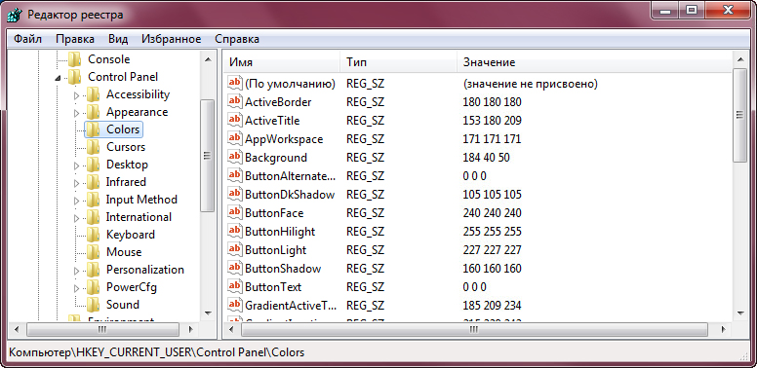Click the Desktop folder icon

(x=93, y=165)
